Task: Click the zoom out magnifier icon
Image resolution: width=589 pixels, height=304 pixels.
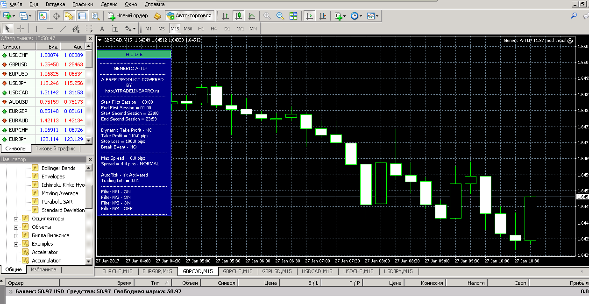Action: click(280, 16)
